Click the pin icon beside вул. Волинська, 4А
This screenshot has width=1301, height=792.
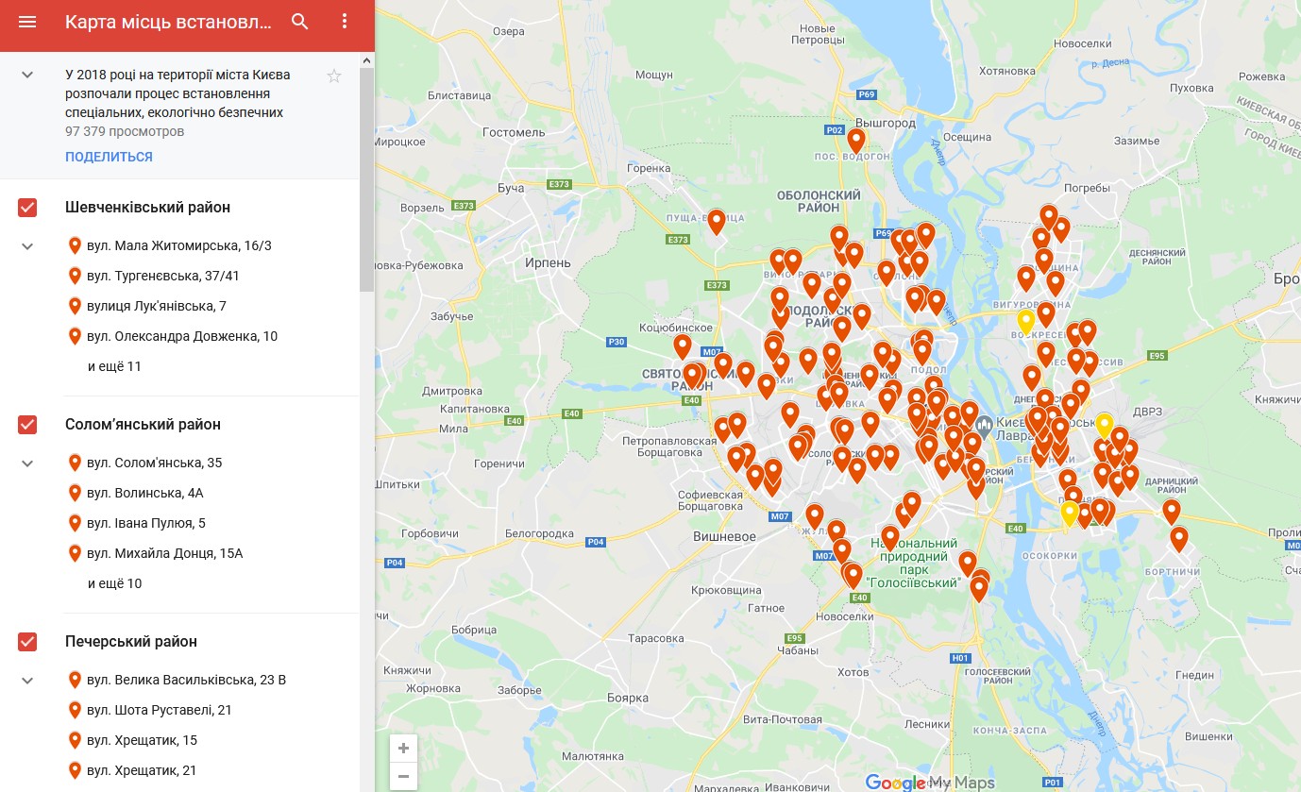(x=76, y=493)
